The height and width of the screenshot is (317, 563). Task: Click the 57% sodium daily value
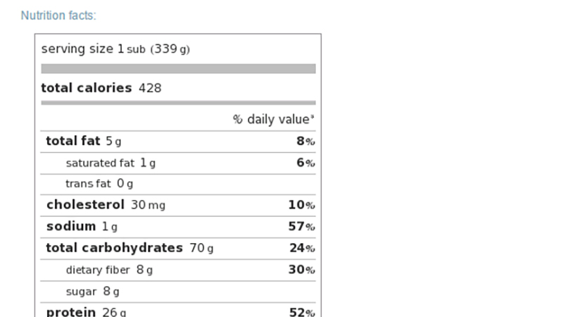[x=302, y=226]
